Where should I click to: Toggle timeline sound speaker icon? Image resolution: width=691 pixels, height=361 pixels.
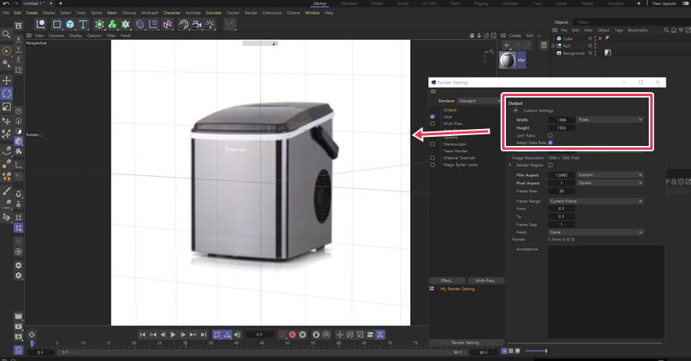[237, 335]
